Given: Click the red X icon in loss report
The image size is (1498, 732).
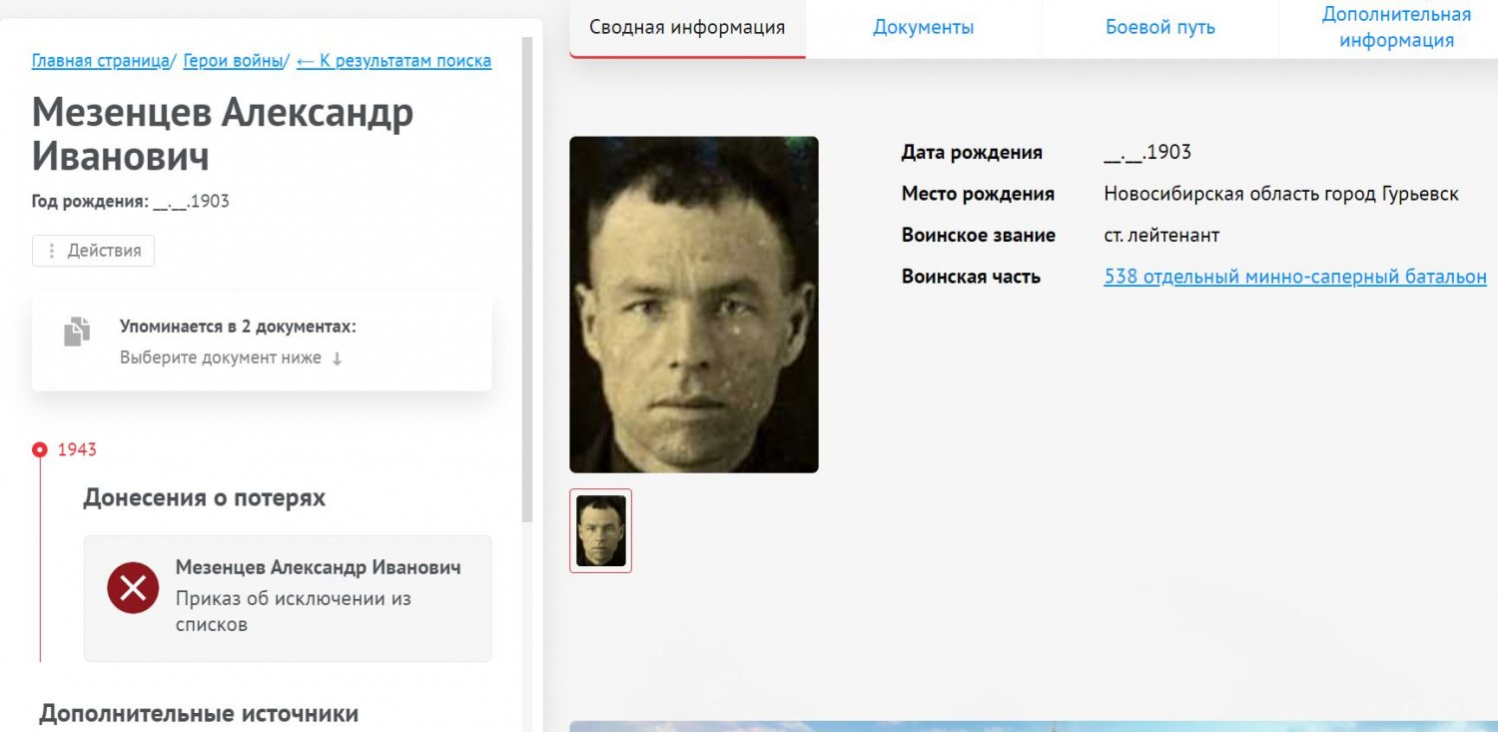Looking at the screenshot, I should click(x=133, y=587).
